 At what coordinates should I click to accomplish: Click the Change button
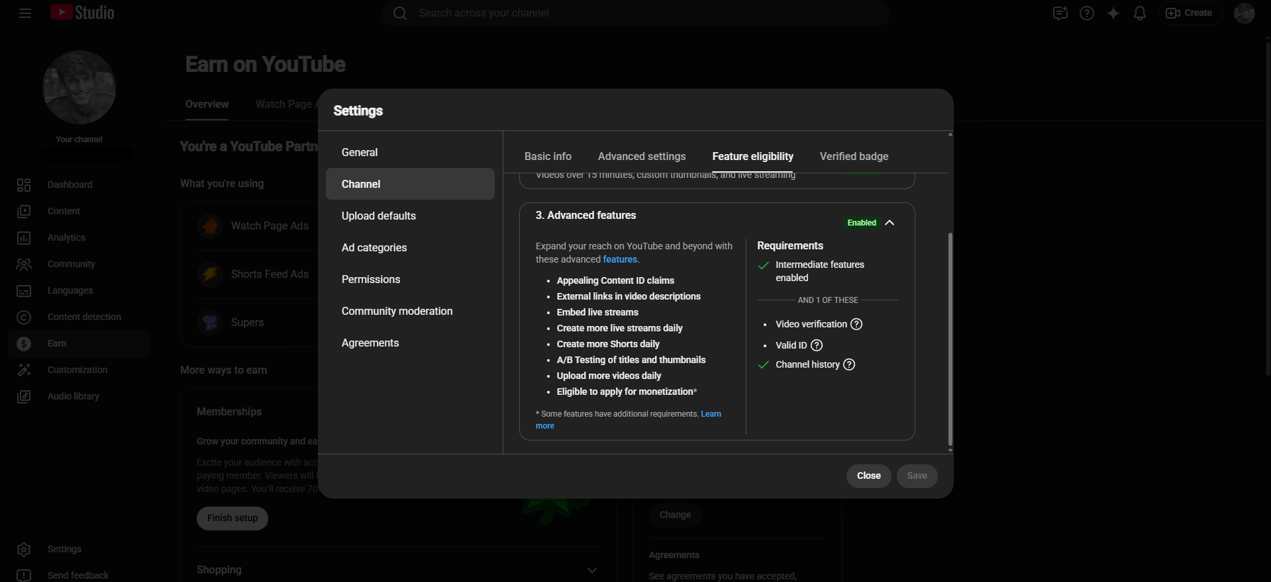[675, 515]
